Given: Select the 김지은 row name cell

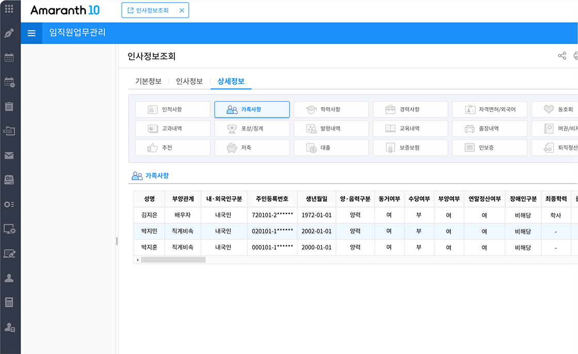Looking at the screenshot, I should tap(149, 215).
